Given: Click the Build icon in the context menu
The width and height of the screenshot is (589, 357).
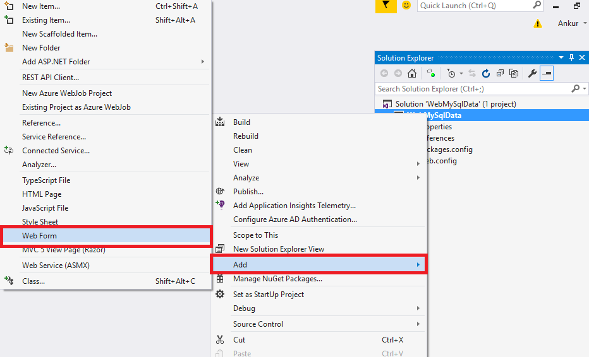Looking at the screenshot, I should (x=220, y=122).
